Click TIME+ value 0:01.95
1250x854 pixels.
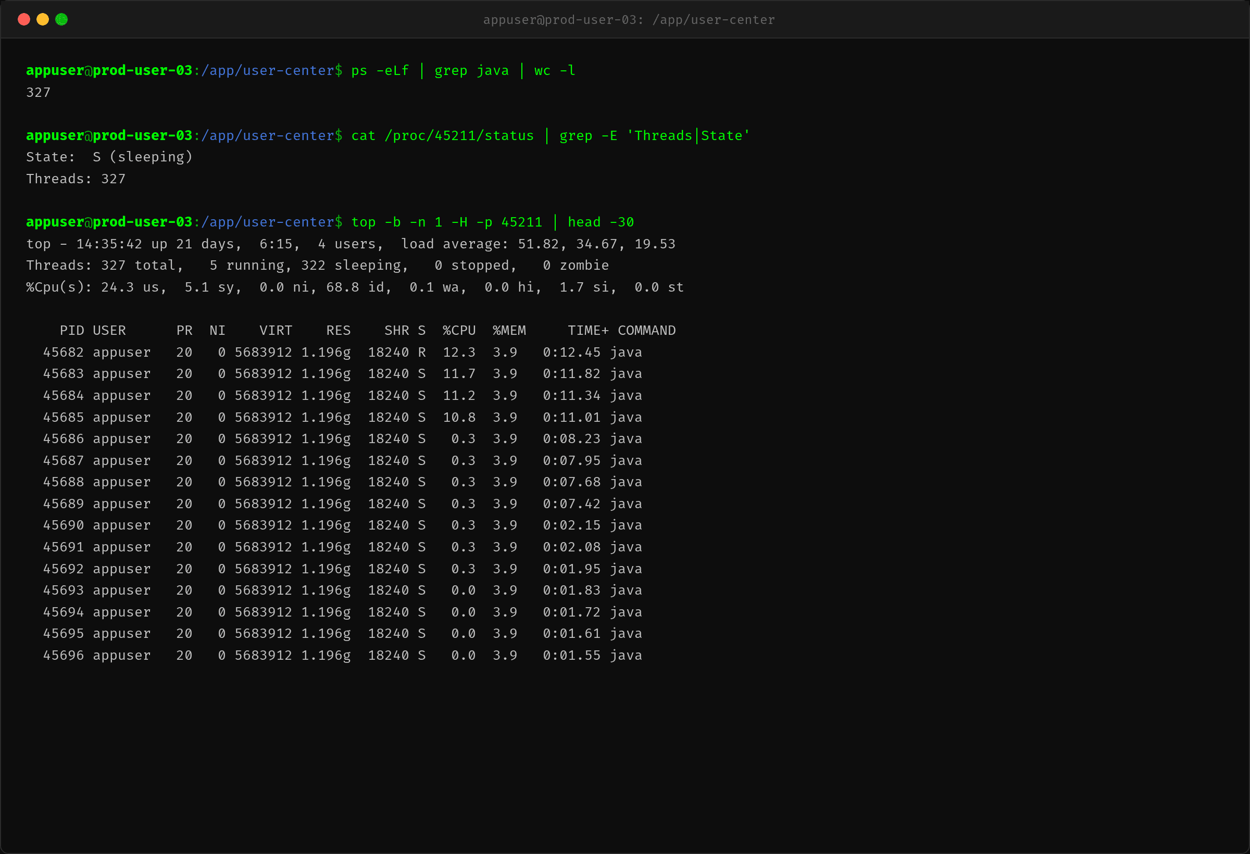coord(571,569)
